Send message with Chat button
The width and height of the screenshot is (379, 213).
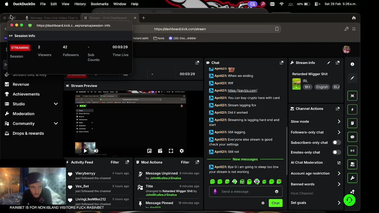pyautogui.click(x=275, y=203)
